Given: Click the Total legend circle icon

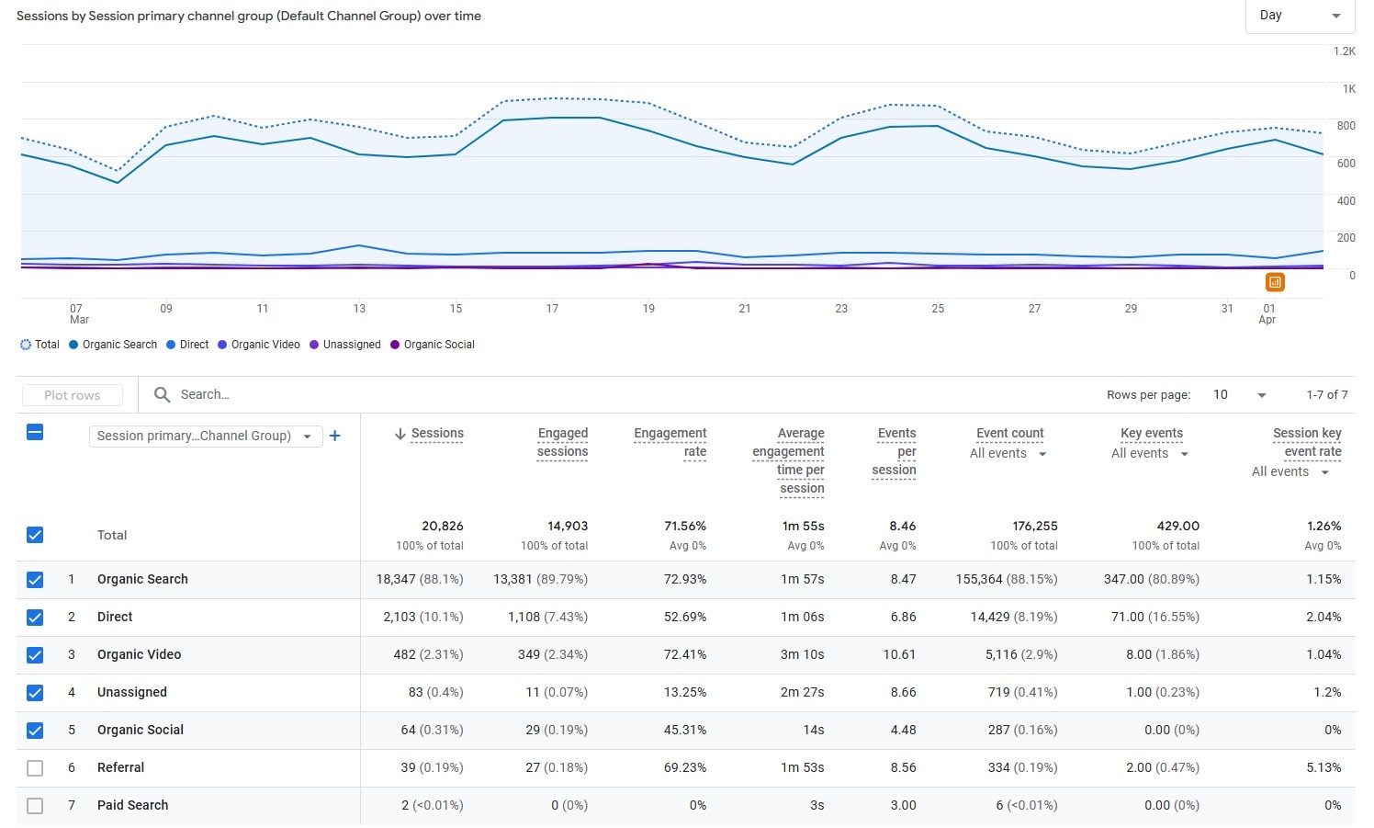Looking at the screenshot, I should 26,345.
